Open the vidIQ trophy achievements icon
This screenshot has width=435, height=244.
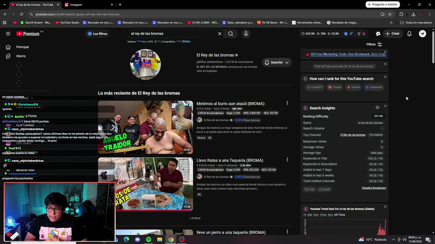click(x=359, y=34)
